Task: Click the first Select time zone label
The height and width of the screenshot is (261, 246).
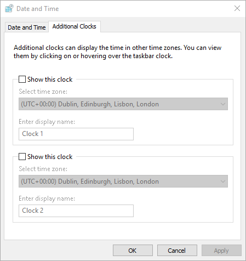Action: (43, 92)
